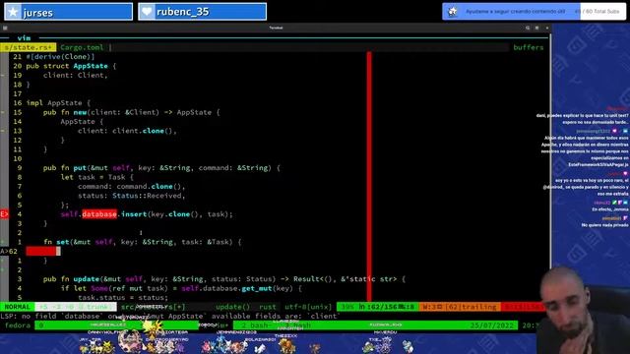Click the command: command.clone(), line
The image size is (630, 354).
pyautogui.click(x=131, y=186)
